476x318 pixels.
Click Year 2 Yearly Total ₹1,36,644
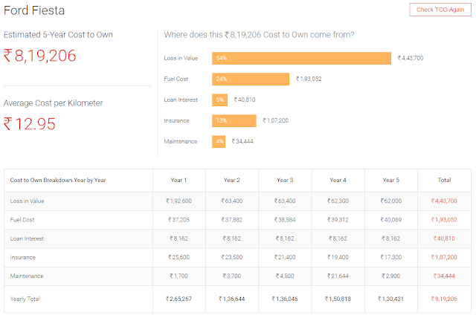click(232, 299)
